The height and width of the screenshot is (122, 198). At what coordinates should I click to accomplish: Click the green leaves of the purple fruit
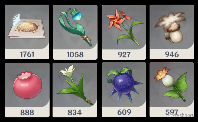pos(119,73)
